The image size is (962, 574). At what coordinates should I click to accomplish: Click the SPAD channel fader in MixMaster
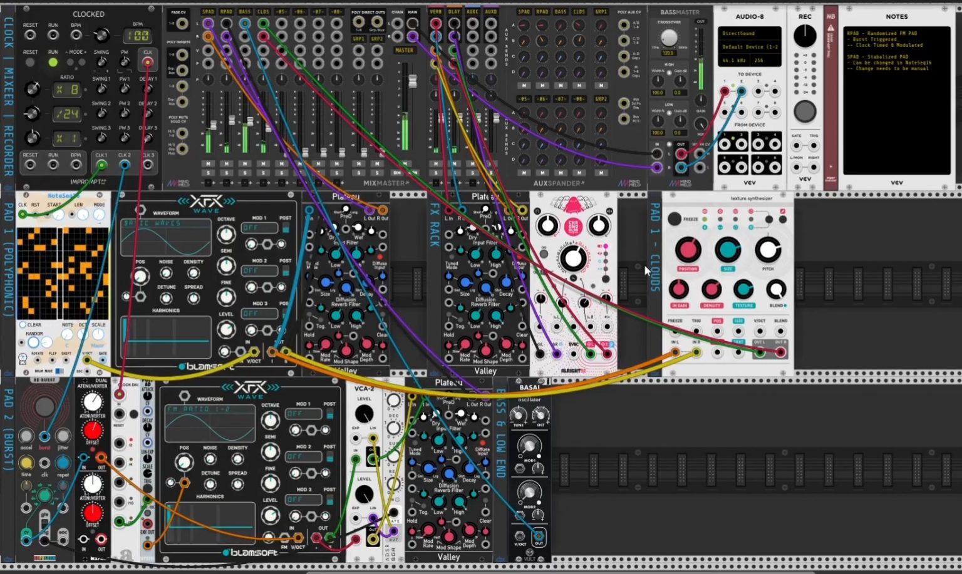(x=214, y=125)
